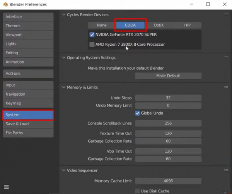Image resolution: width=232 pixels, height=194 pixels.
Task: Click the Memory Cache Limit field
Action: [168, 181]
